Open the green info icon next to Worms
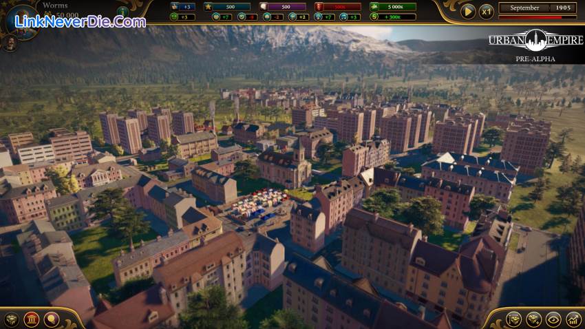Image resolution: width=585 pixels, height=329 pixels. click(x=123, y=12)
